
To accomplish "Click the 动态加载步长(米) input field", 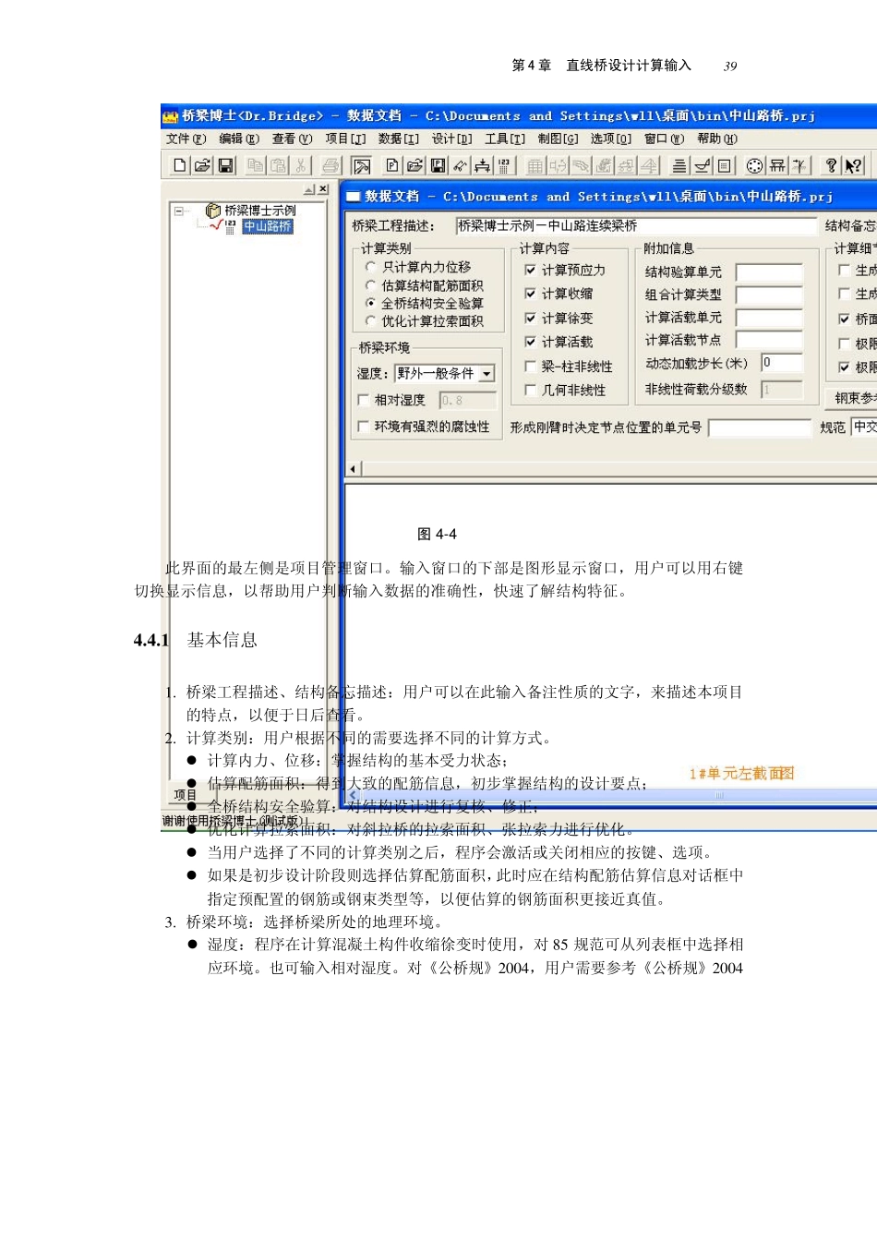I will [x=782, y=363].
